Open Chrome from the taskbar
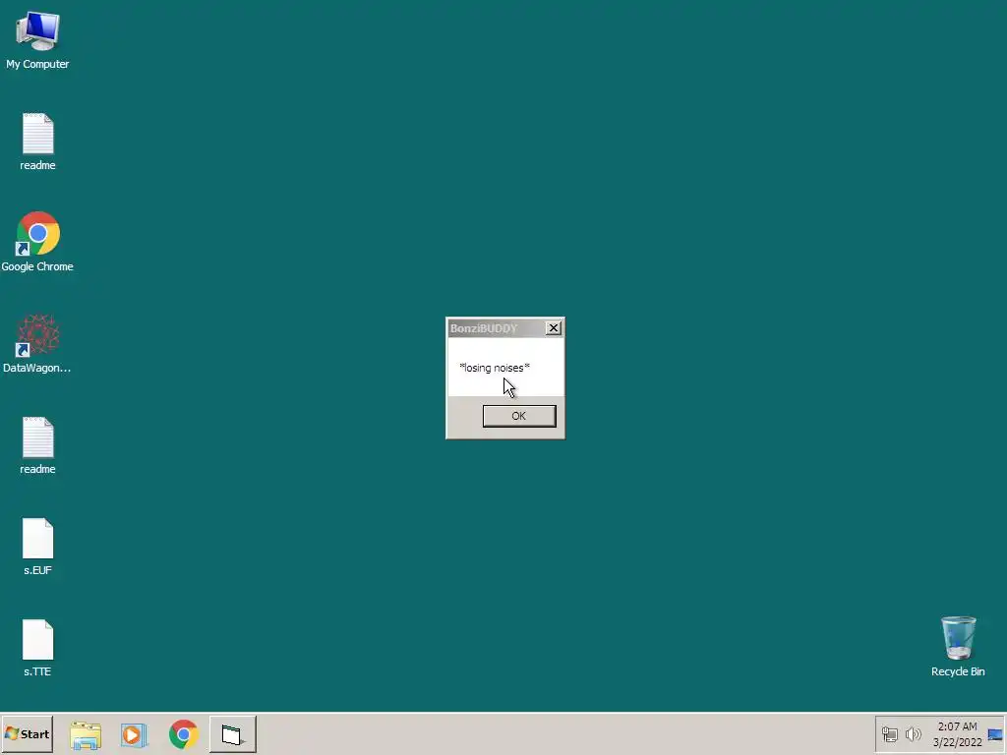Image resolution: width=1007 pixels, height=755 pixels. pyautogui.click(x=184, y=734)
